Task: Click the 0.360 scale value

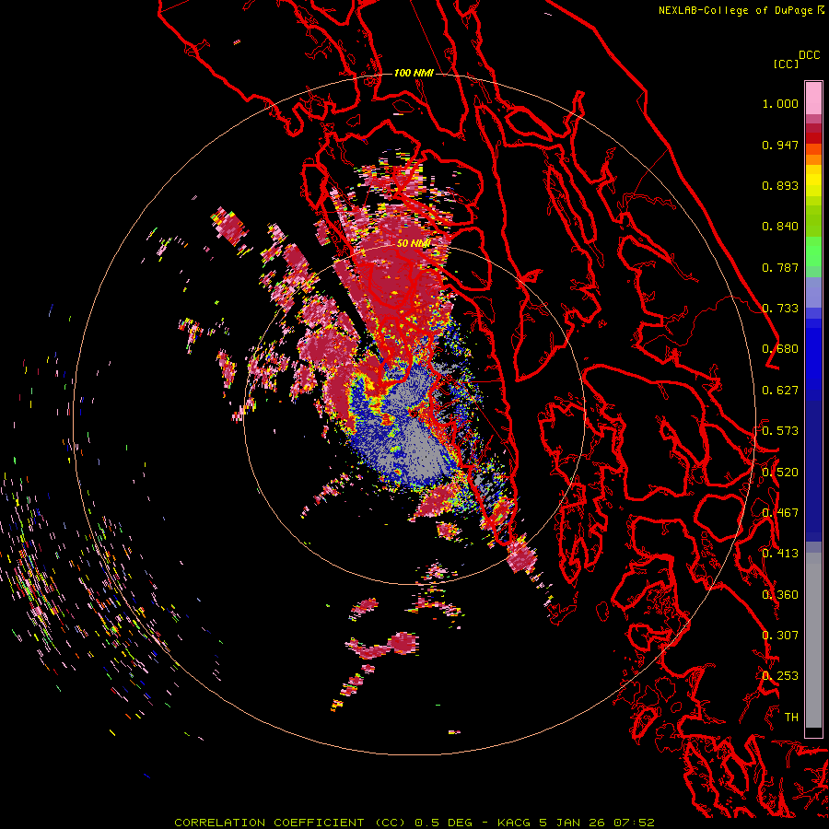Action: point(780,595)
